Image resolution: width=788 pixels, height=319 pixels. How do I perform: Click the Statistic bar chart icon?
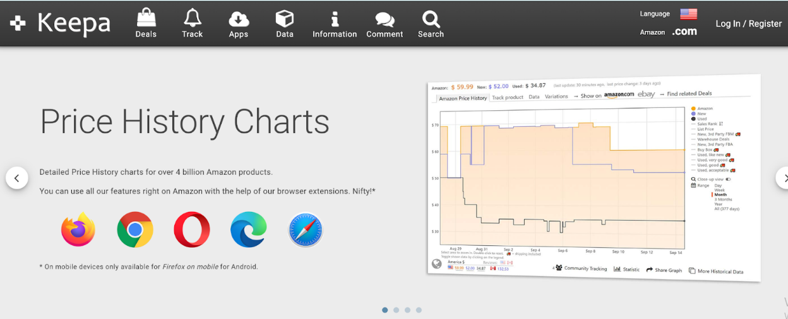pyautogui.click(x=617, y=269)
